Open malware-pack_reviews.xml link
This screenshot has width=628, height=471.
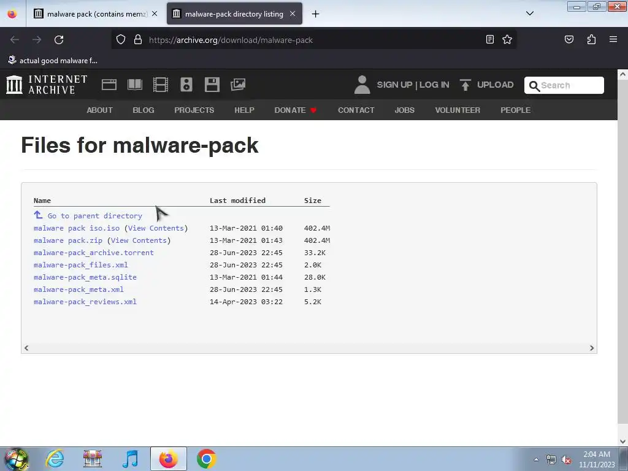(x=85, y=302)
